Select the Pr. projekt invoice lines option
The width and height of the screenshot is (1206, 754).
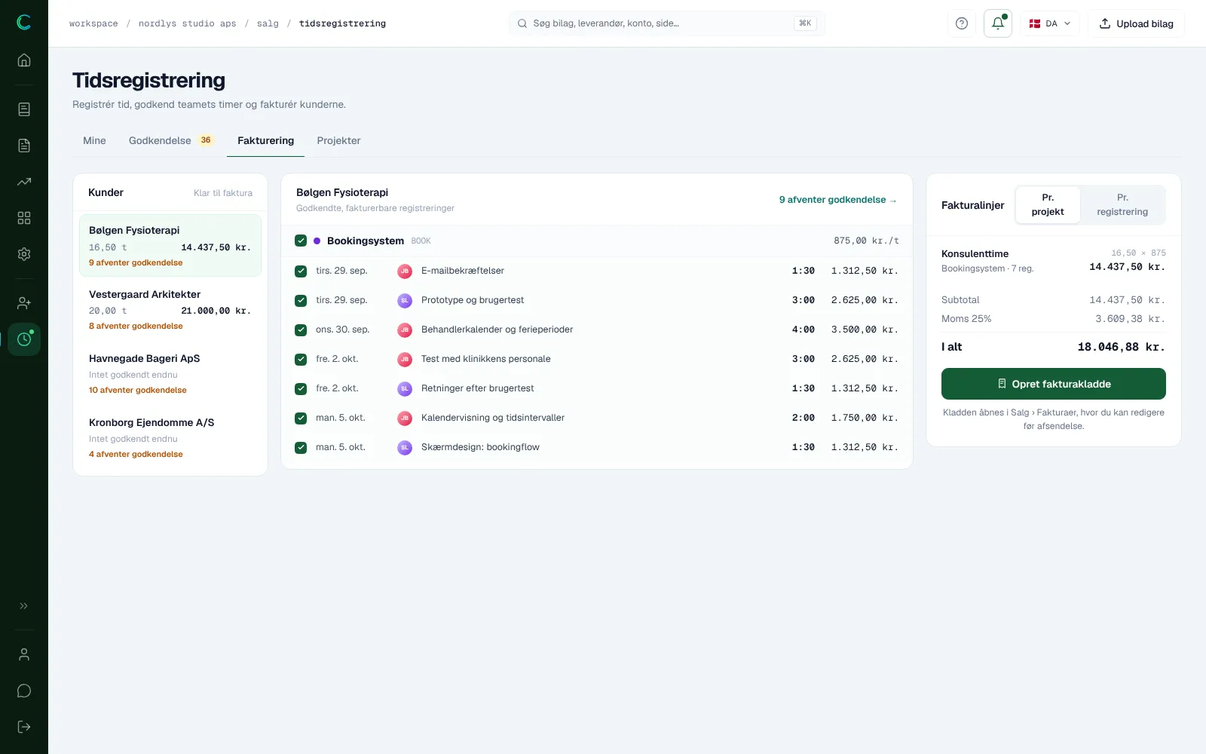tap(1048, 205)
